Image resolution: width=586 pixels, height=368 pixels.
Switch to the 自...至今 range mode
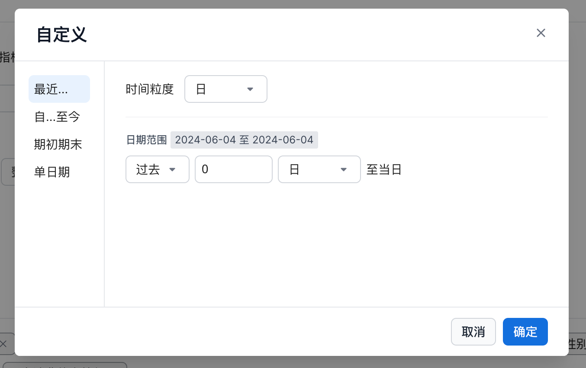[x=57, y=117]
